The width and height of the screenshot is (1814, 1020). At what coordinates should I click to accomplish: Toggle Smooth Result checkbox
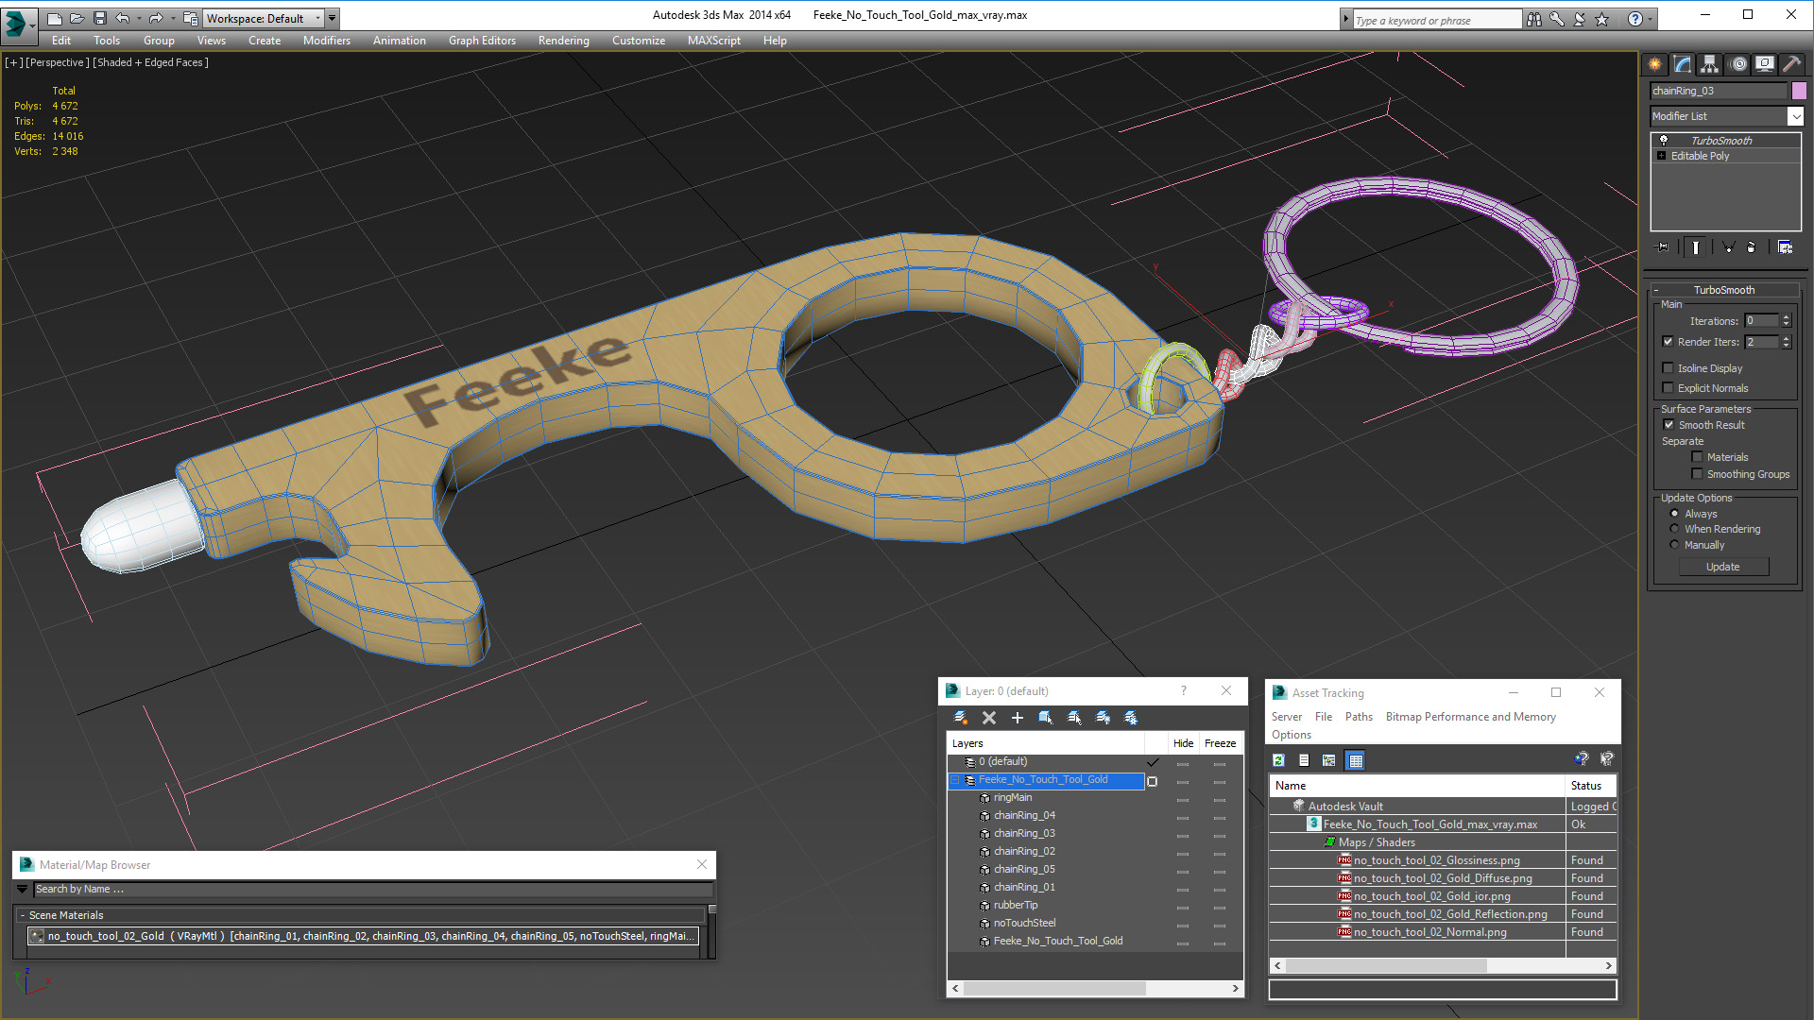click(x=1669, y=425)
